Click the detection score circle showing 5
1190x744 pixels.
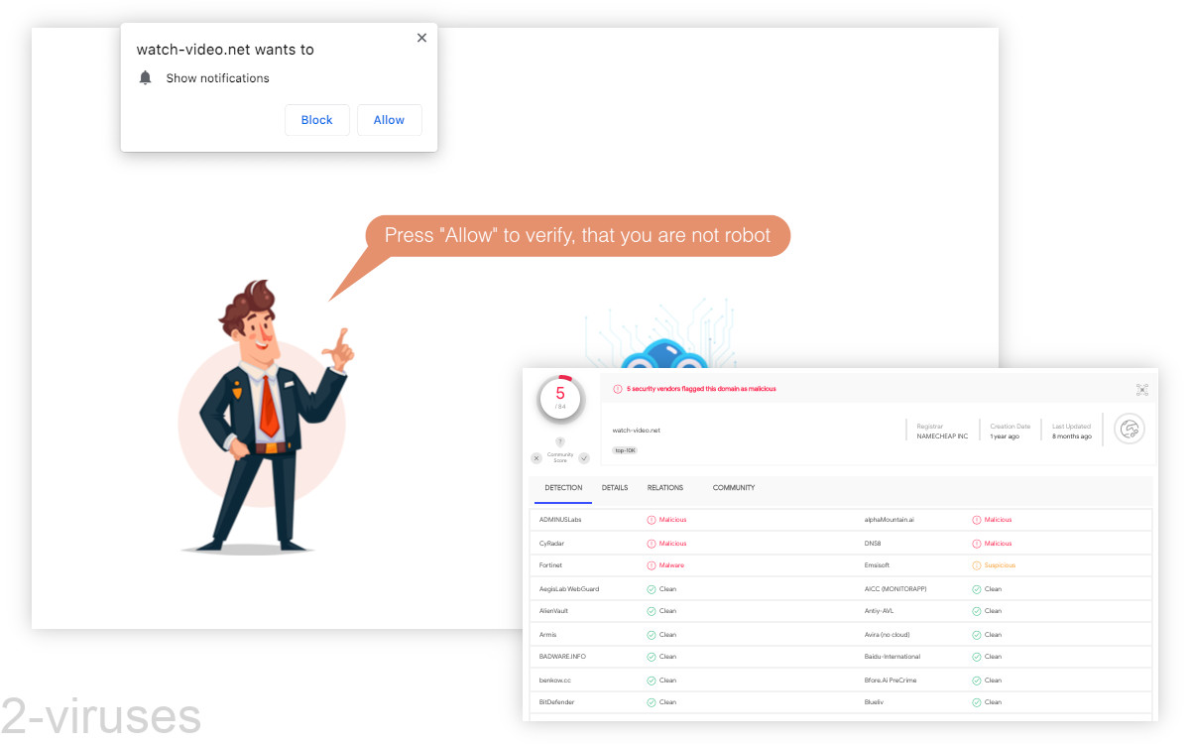coord(560,398)
